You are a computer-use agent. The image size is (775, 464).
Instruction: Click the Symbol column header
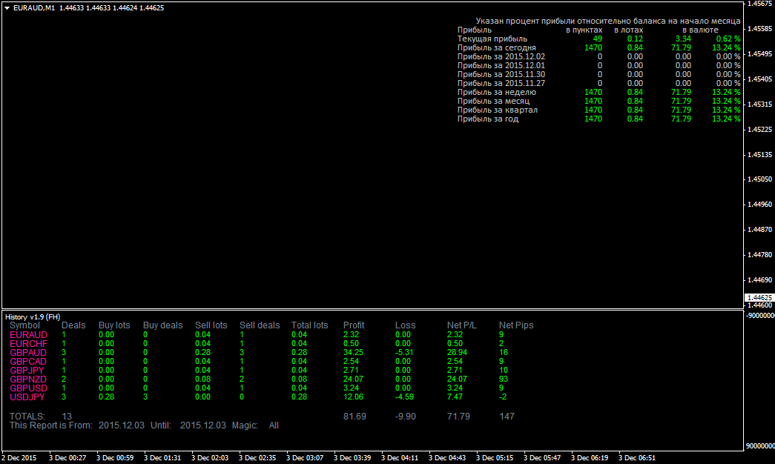click(x=24, y=325)
